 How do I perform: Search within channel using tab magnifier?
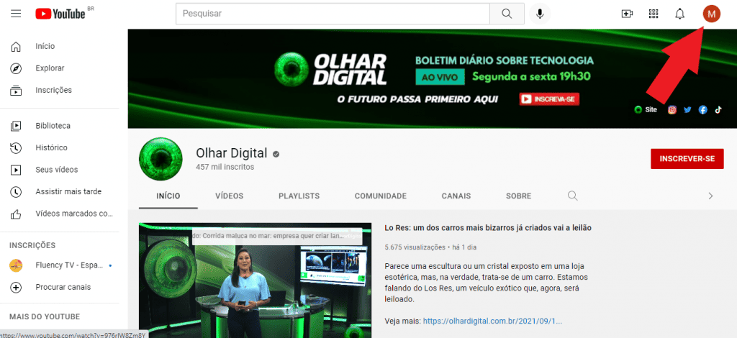(572, 196)
